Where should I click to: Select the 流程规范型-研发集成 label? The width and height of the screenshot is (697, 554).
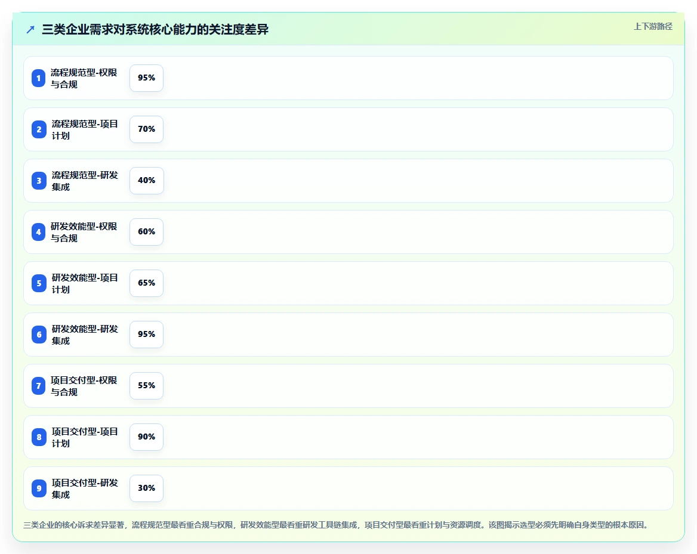(x=85, y=181)
